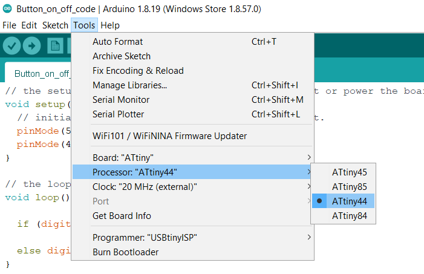Click the 'void loop()' code line

38,197
